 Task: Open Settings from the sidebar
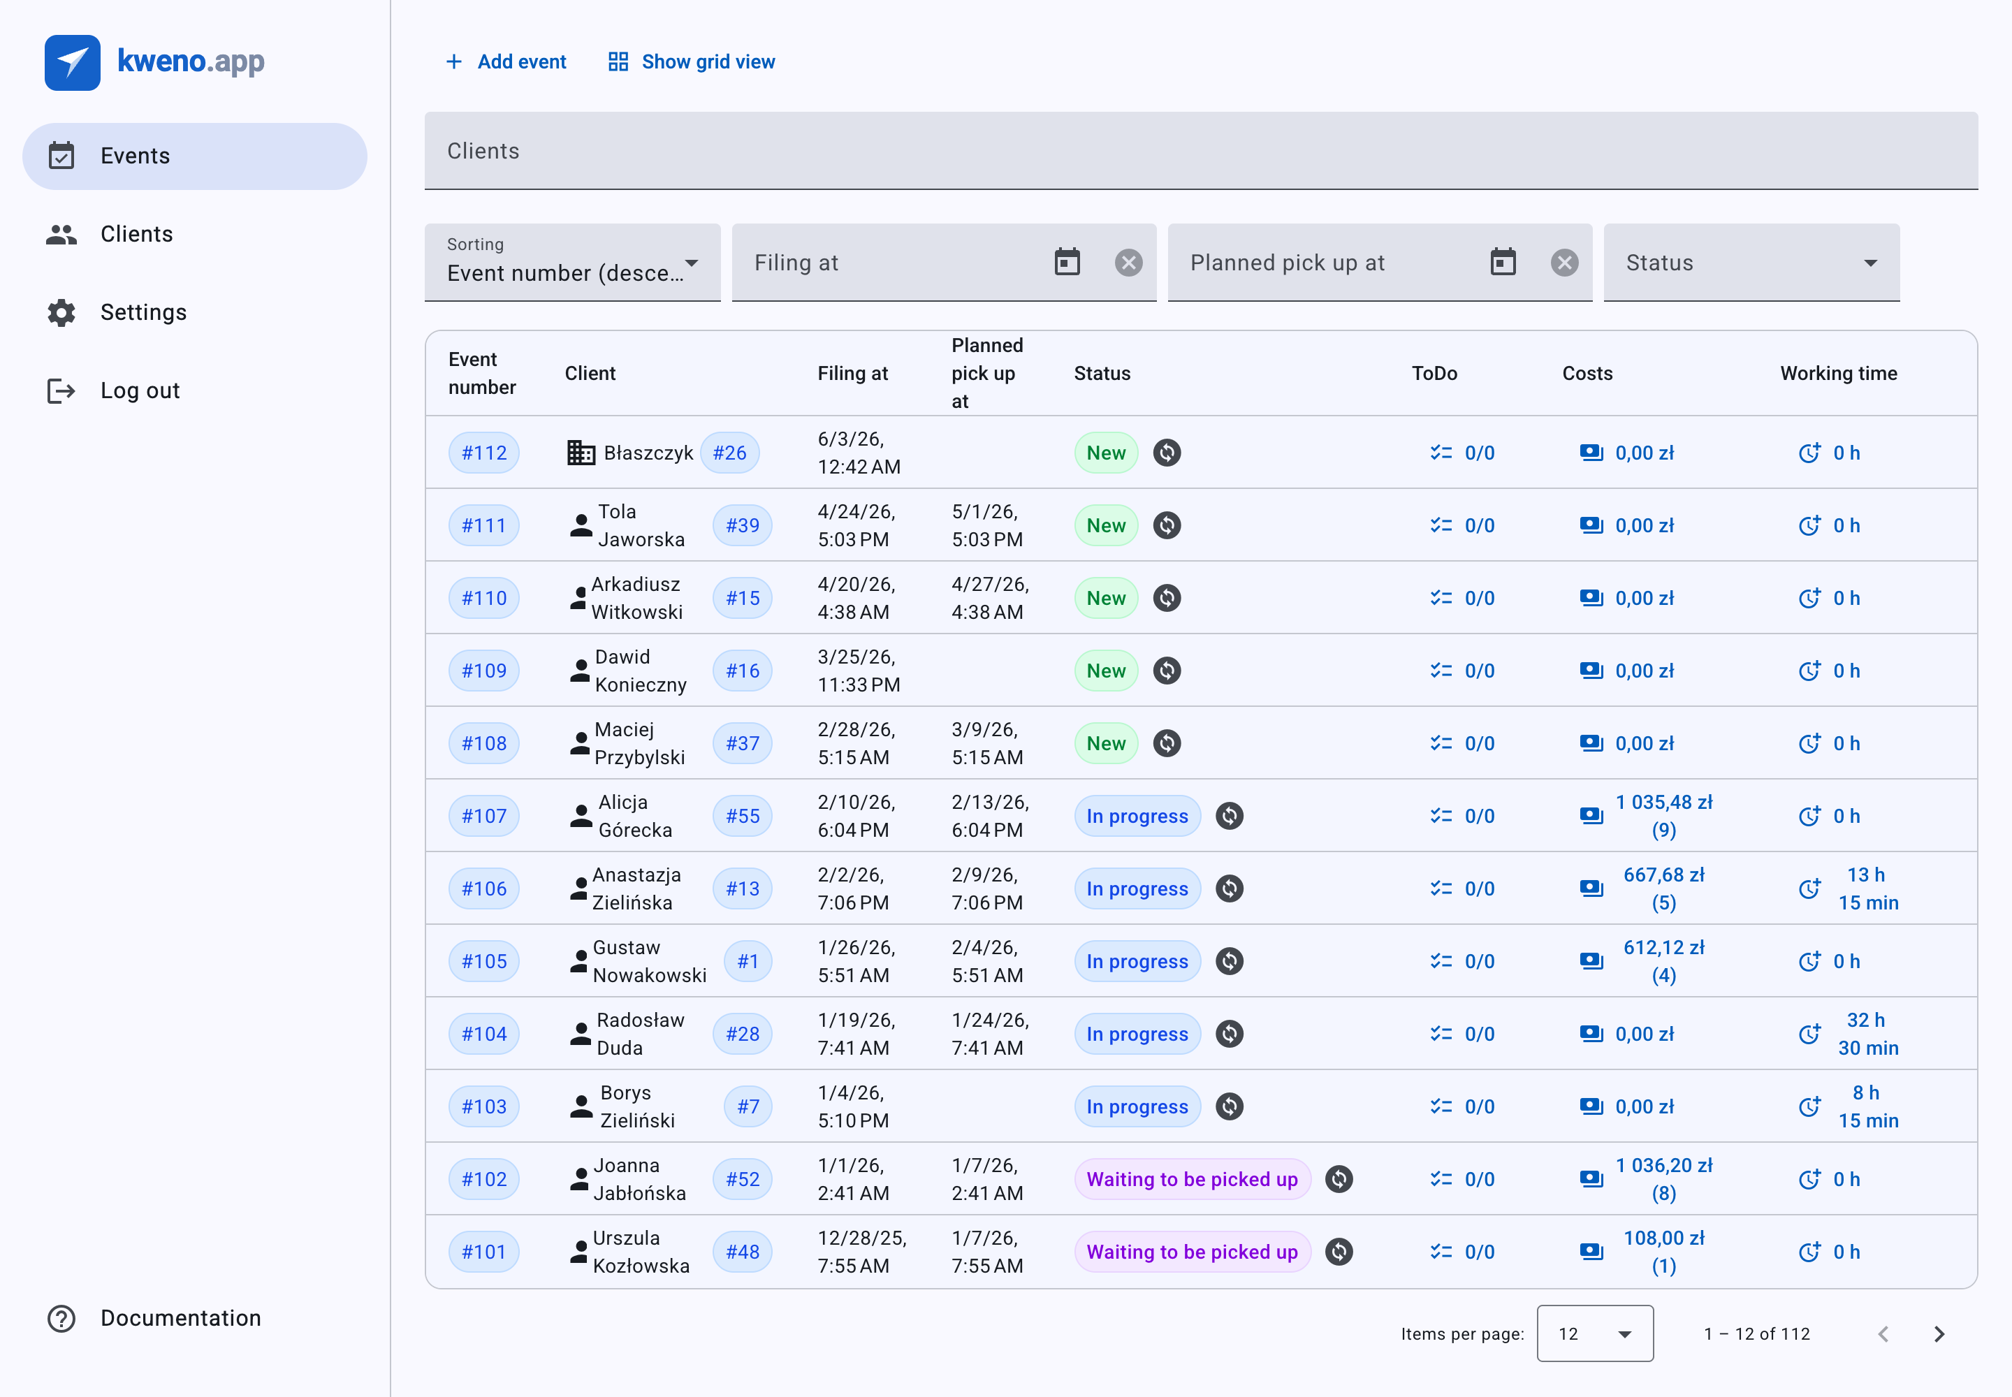194,312
